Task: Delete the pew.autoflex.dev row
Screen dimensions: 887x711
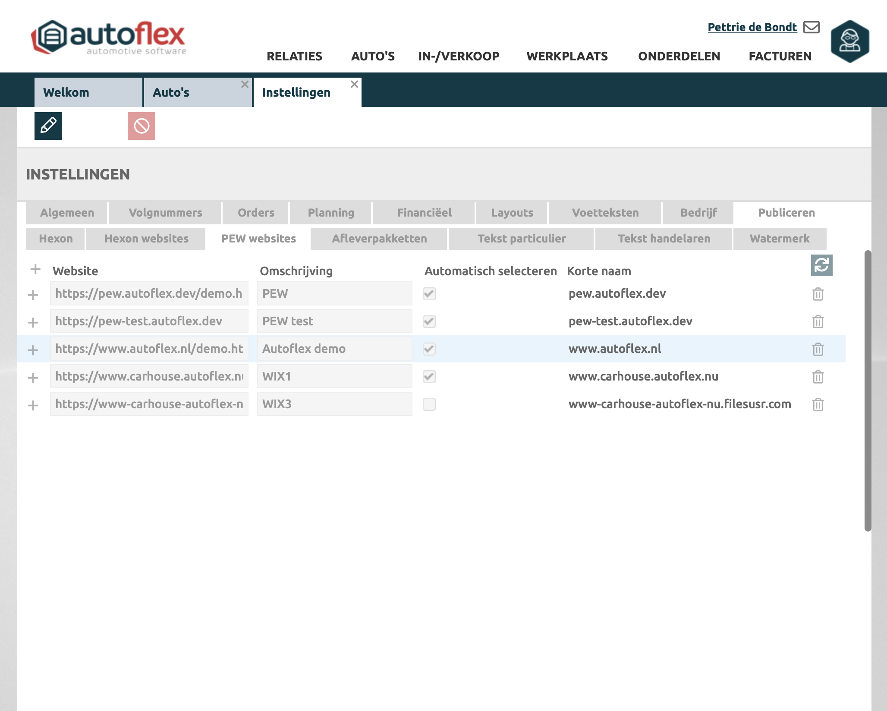Action: click(x=818, y=294)
